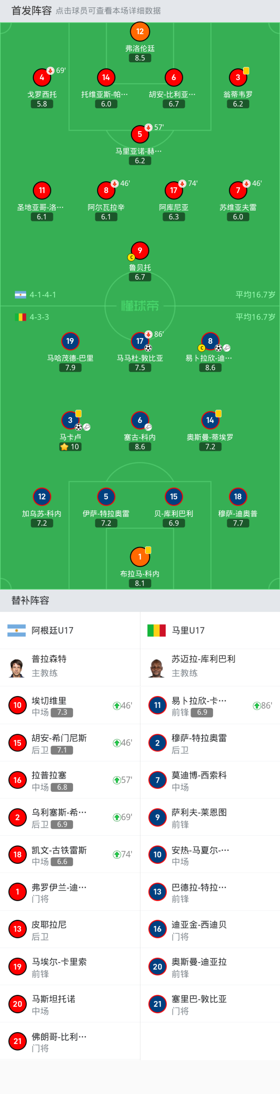Click the Argentina flag beside 4-1-4-1
Viewport: 280px width, 1094px height.
click(x=20, y=295)
